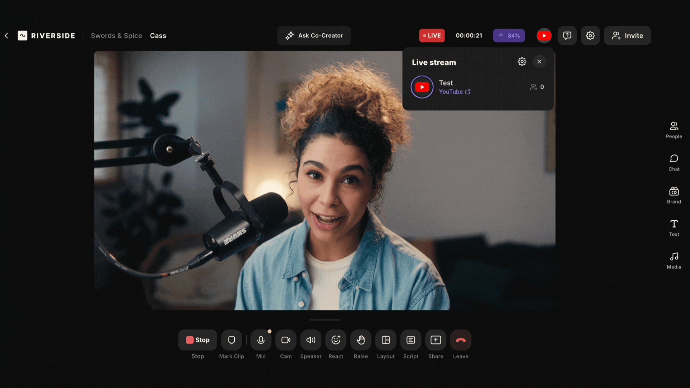Go back using the left chevron
The width and height of the screenshot is (690, 388).
(x=6, y=36)
